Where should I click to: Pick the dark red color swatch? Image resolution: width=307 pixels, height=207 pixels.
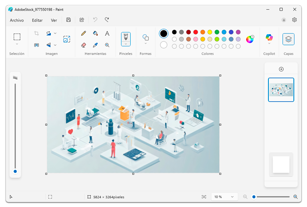point(188,32)
